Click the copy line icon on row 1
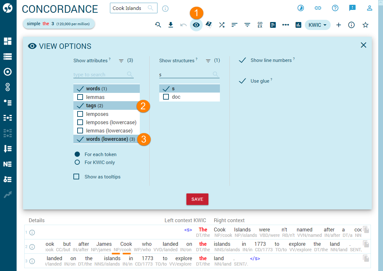This screenshot has width=383, height=271. (x=366, y=230)
